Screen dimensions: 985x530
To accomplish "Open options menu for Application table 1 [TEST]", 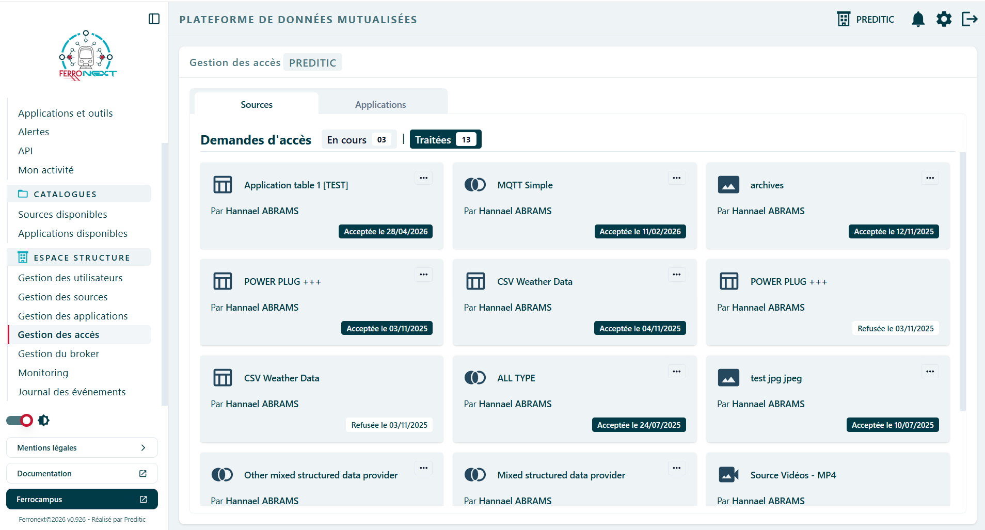I will [423, 178].
